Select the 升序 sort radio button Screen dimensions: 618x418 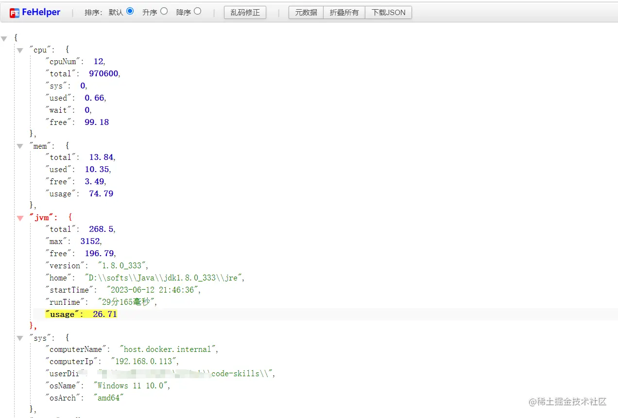(x=163, y=12)
